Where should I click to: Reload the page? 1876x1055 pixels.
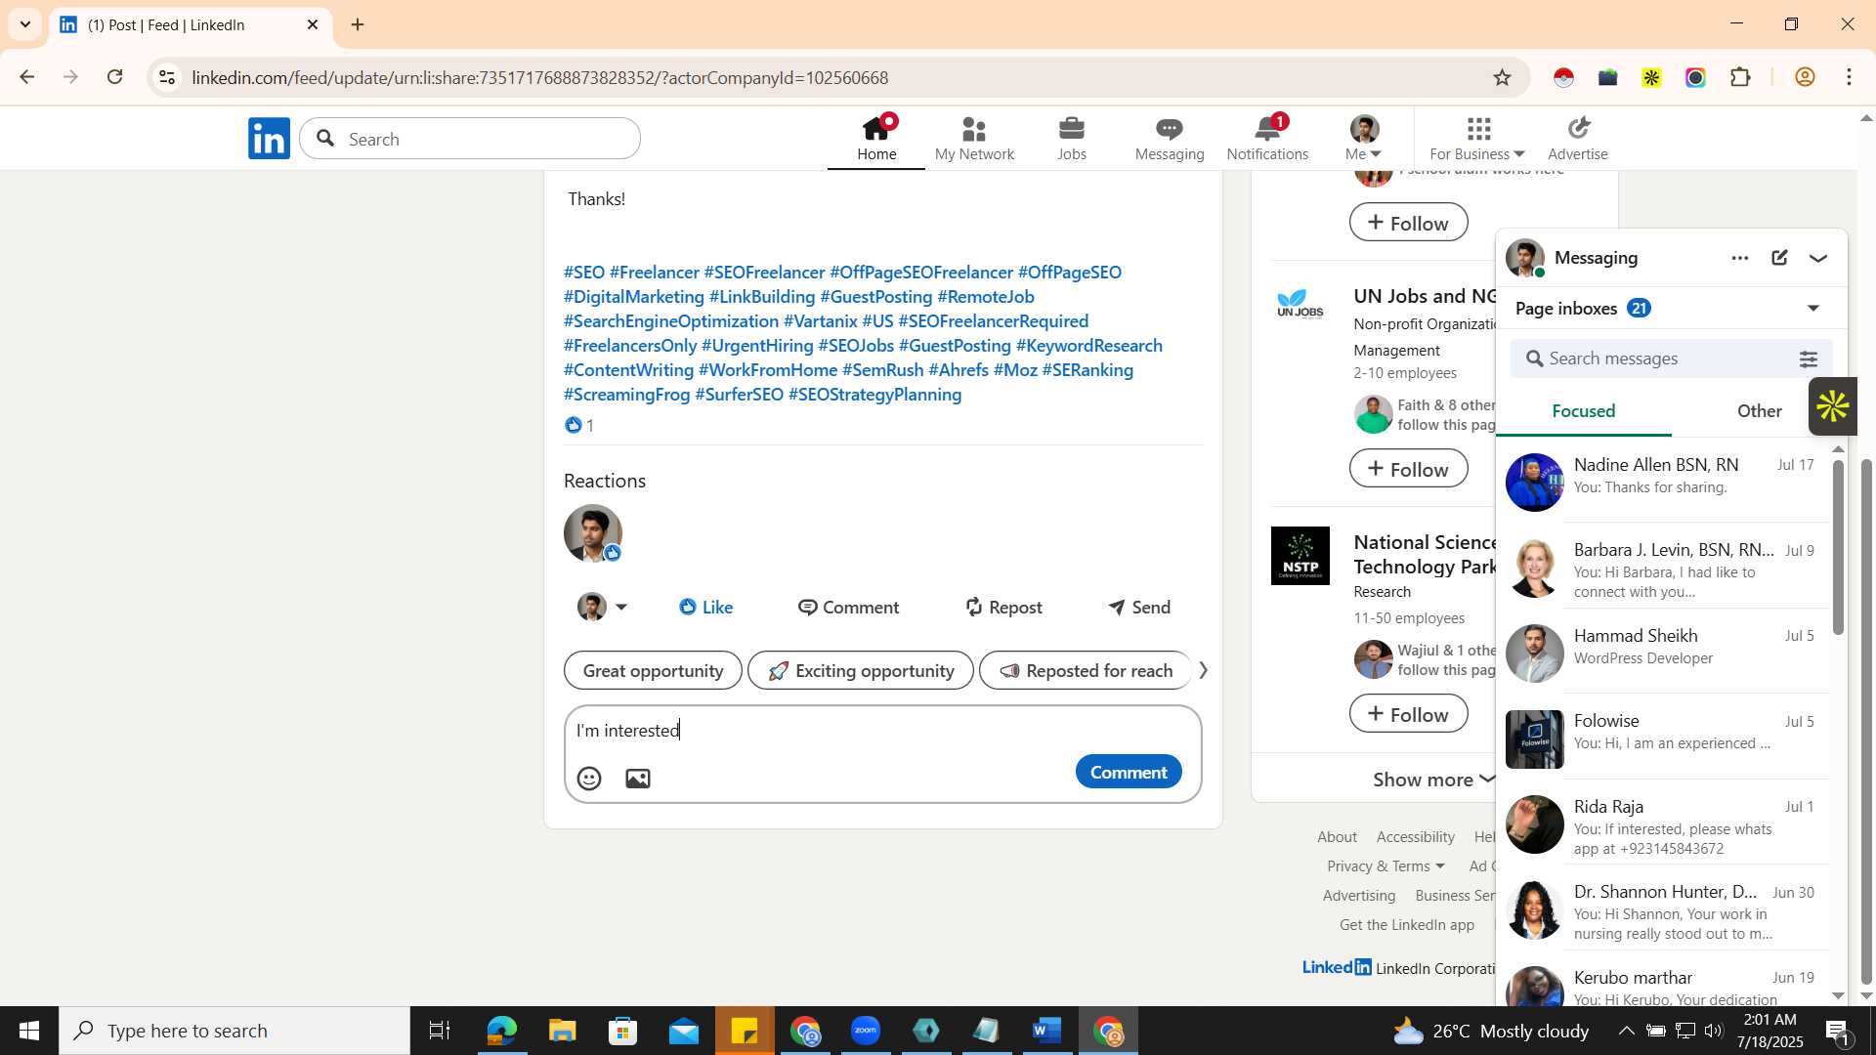pos(115,77)
